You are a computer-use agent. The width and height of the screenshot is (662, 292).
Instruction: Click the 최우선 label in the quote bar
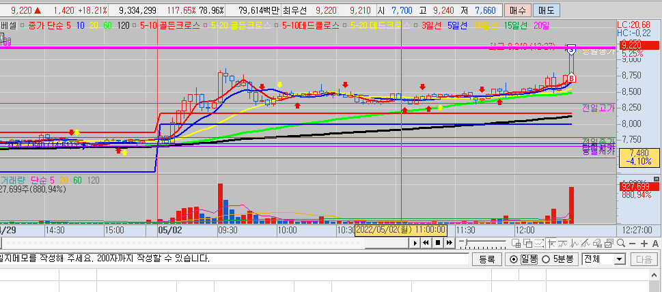click(x=296, y=10)
